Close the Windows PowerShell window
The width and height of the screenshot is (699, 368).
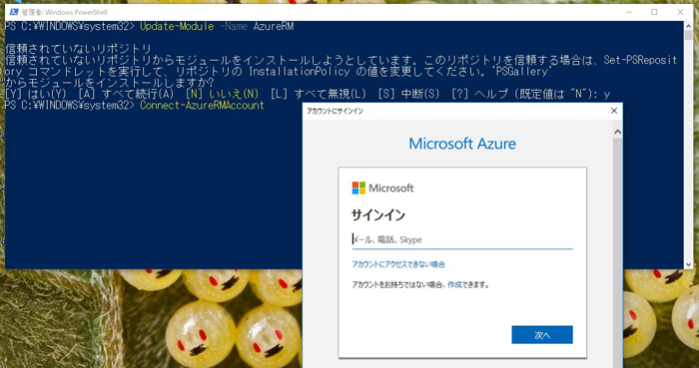(680, 12)
